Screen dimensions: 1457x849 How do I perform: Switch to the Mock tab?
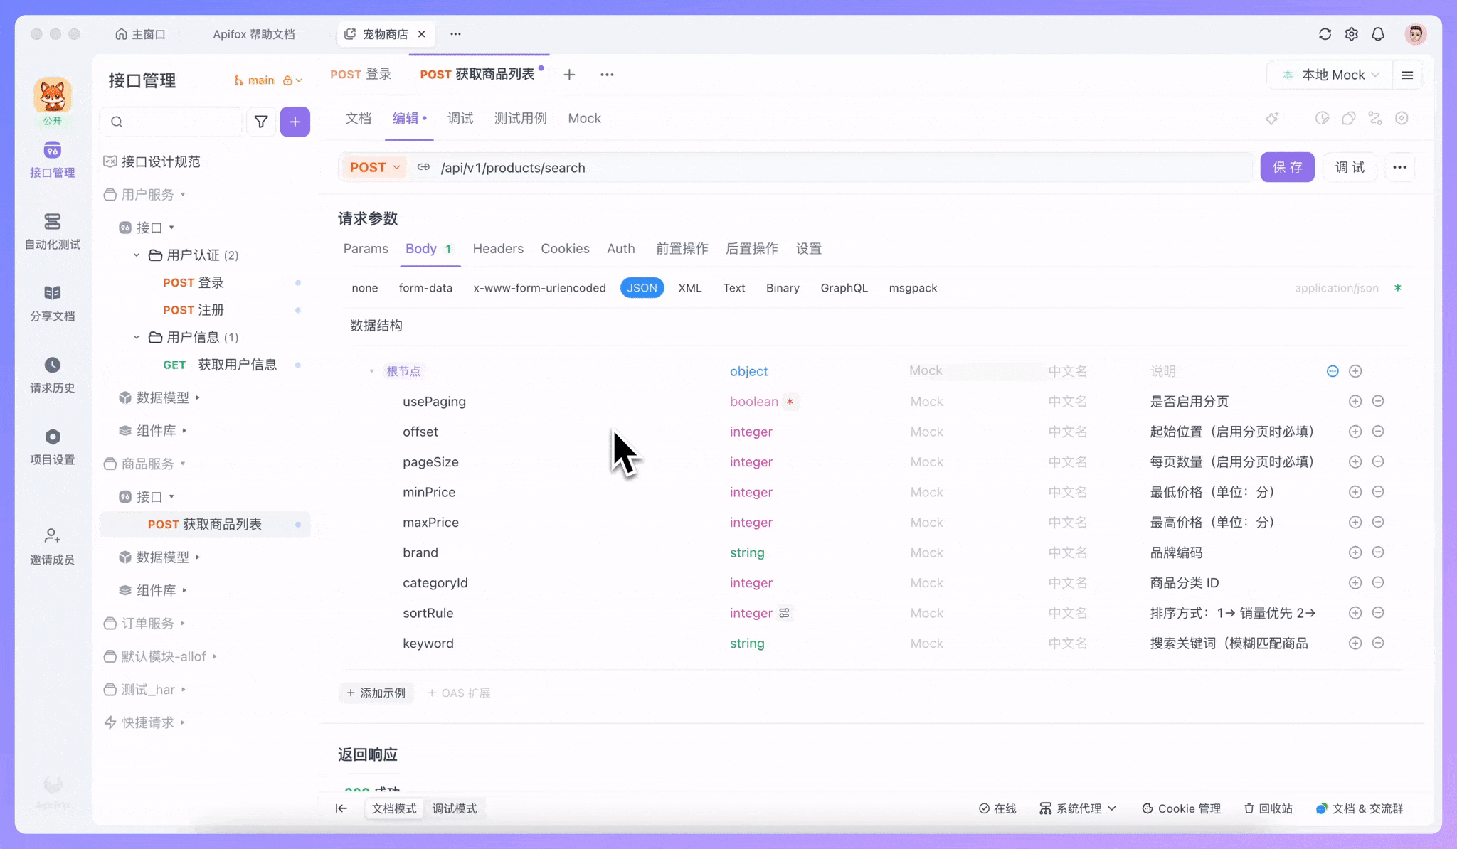[584, 118]
